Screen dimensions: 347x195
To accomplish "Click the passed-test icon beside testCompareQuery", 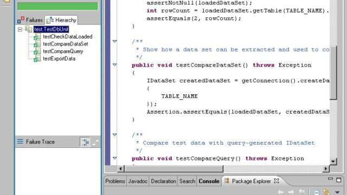I will [37, 51].
